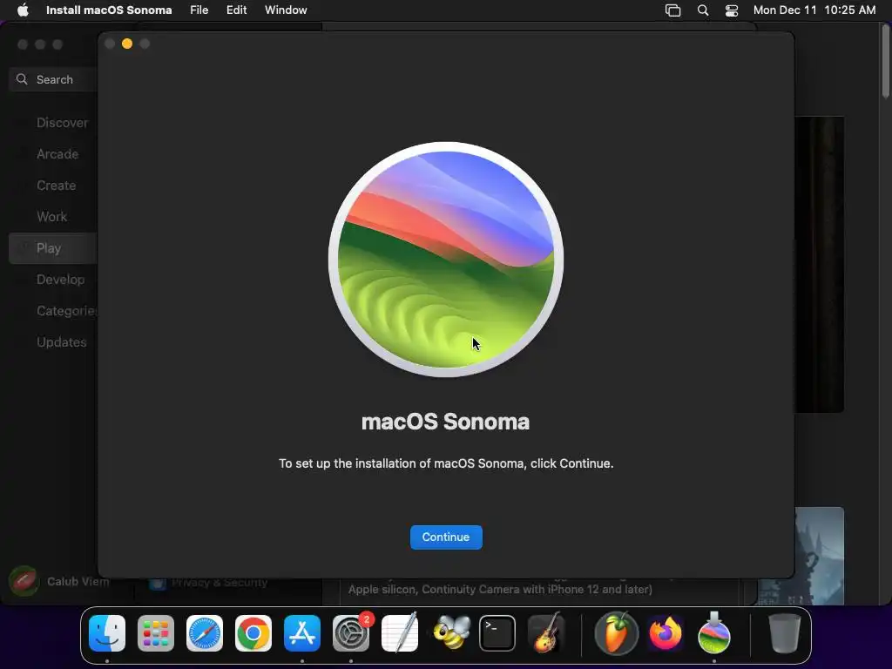Screen dimensions: 892x669
Task: Select Work in App Store sidebar
Action: [51, 216]
